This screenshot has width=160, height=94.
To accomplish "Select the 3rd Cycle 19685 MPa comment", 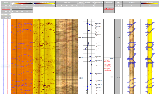I will coord(108,70).
